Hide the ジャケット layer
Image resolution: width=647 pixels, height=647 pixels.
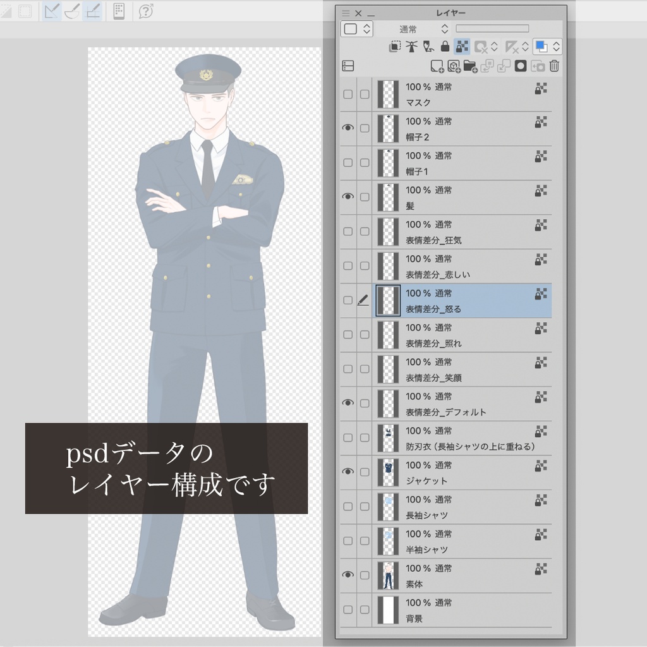click(x=348, y=472)
